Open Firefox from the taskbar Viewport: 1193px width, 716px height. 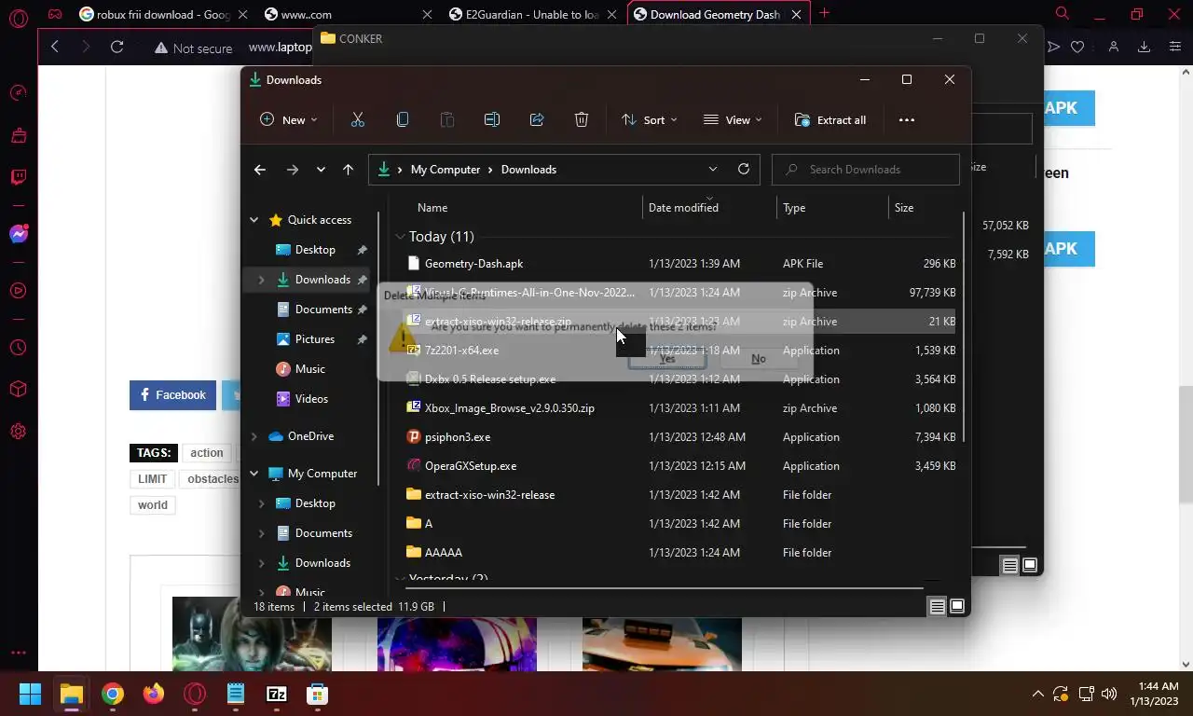154,694
